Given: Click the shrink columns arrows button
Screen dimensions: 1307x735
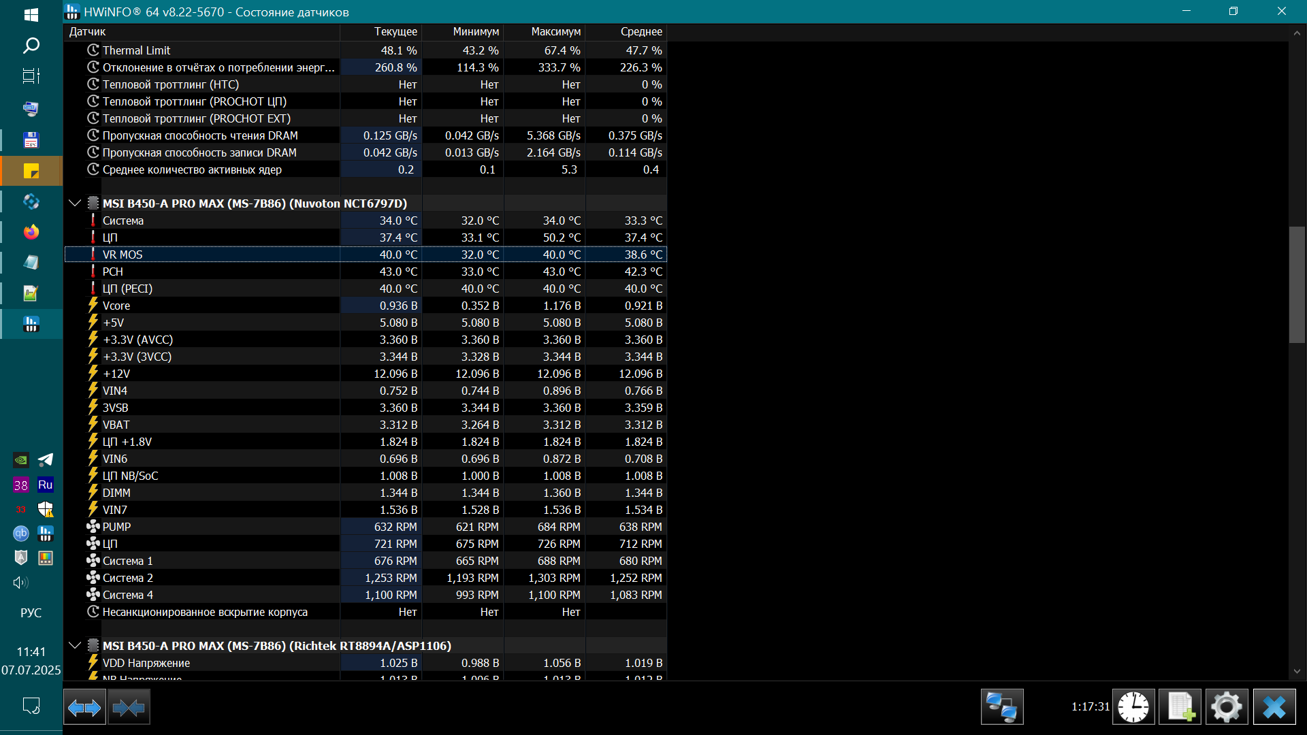Looking at the screenshot, I should click(129, 708).
